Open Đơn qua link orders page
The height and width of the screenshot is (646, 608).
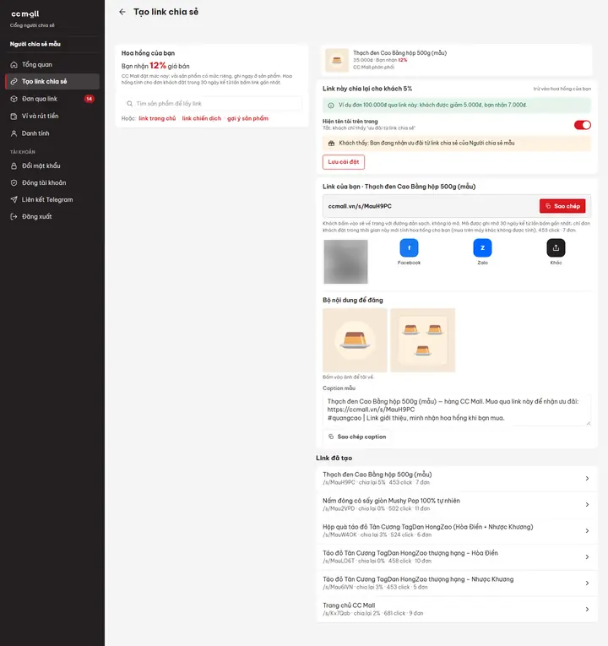pyautogui.click(x=52, y=99)
